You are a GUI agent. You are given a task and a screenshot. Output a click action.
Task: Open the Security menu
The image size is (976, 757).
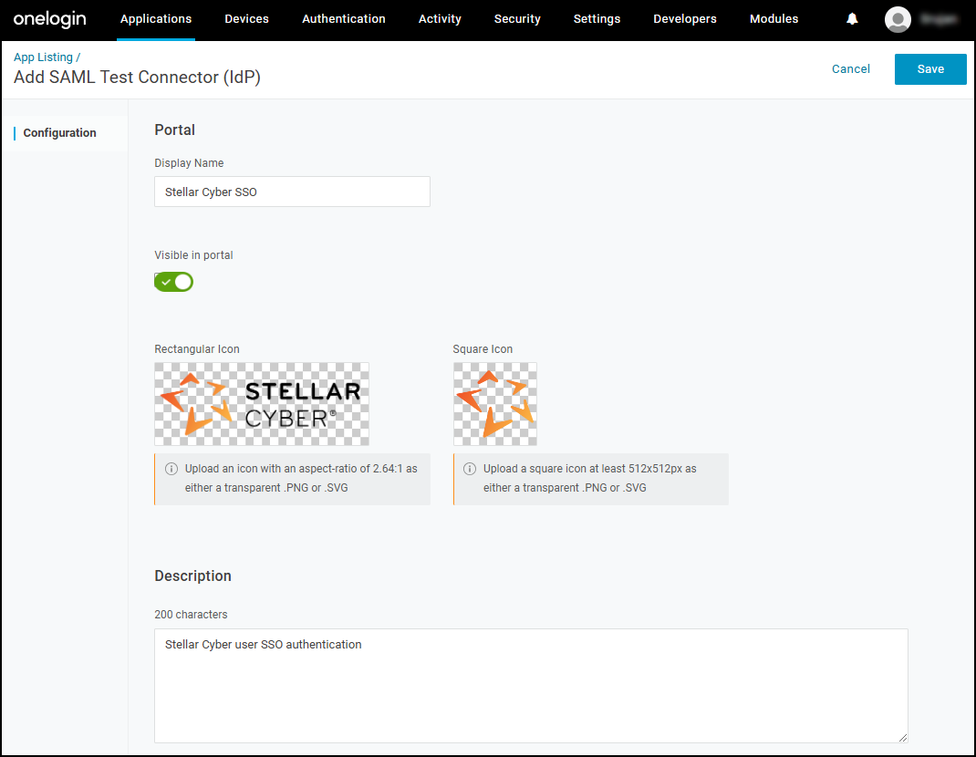click(x=517, y=18)
